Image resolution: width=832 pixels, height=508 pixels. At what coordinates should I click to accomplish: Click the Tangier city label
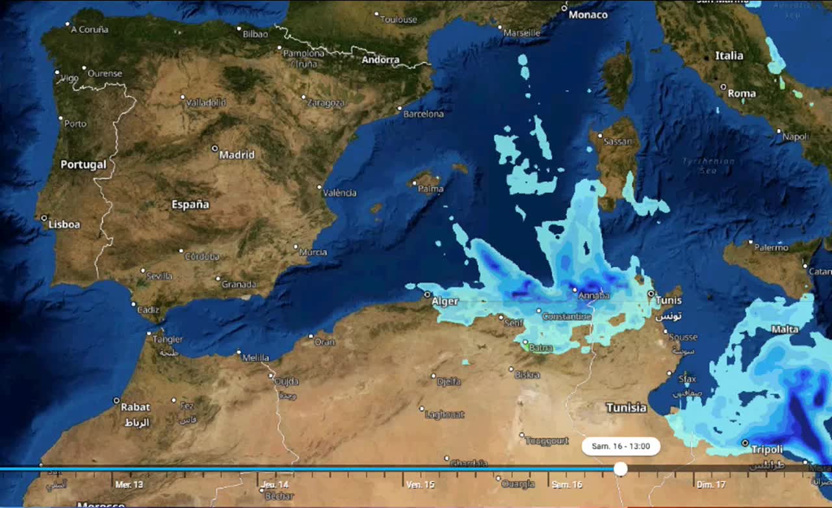(x=168, y=339)
